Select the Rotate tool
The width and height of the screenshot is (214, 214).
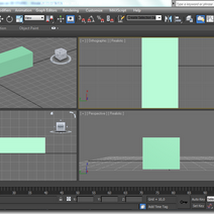[10, 19]
